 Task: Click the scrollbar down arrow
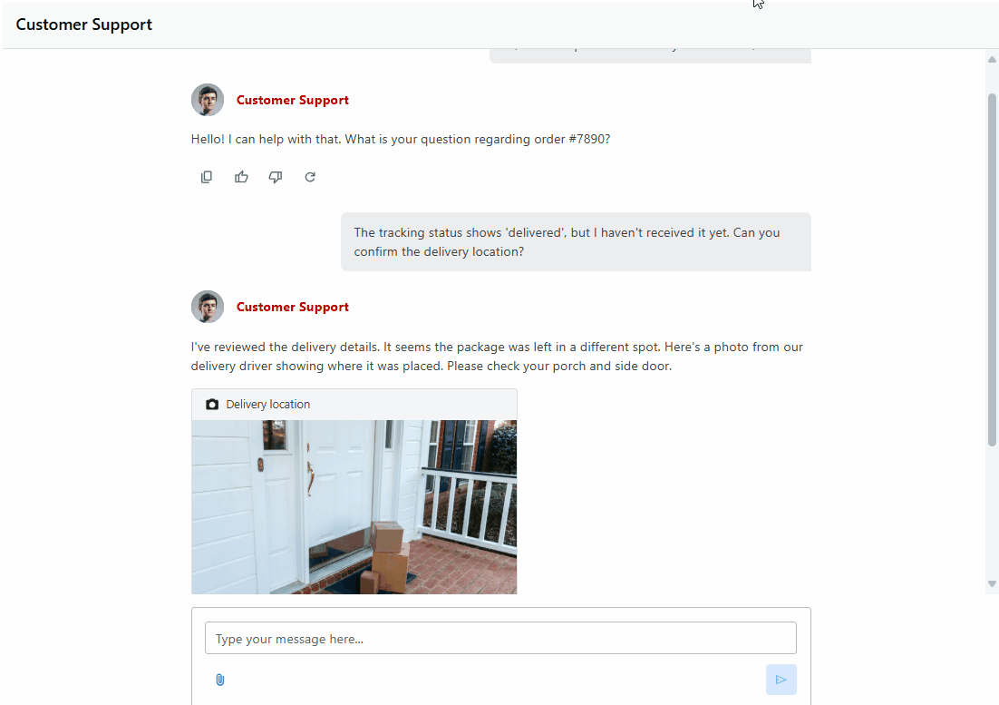tap(992, 584)
